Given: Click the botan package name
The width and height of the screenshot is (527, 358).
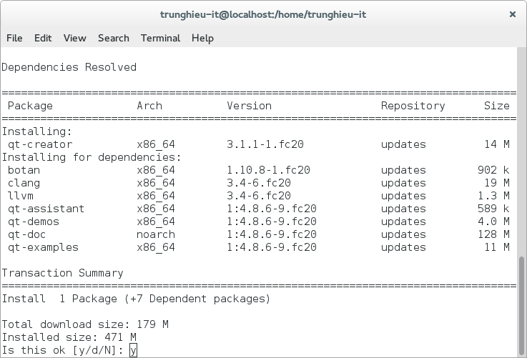Looking at the screenshot, I should [x=24, y=170].
